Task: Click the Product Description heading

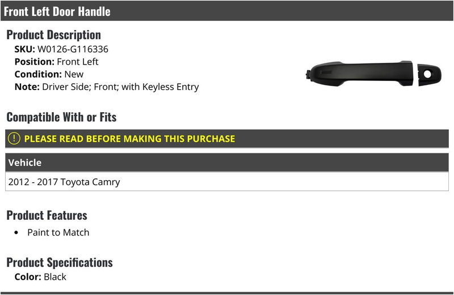Action: (x=53, y=35)
